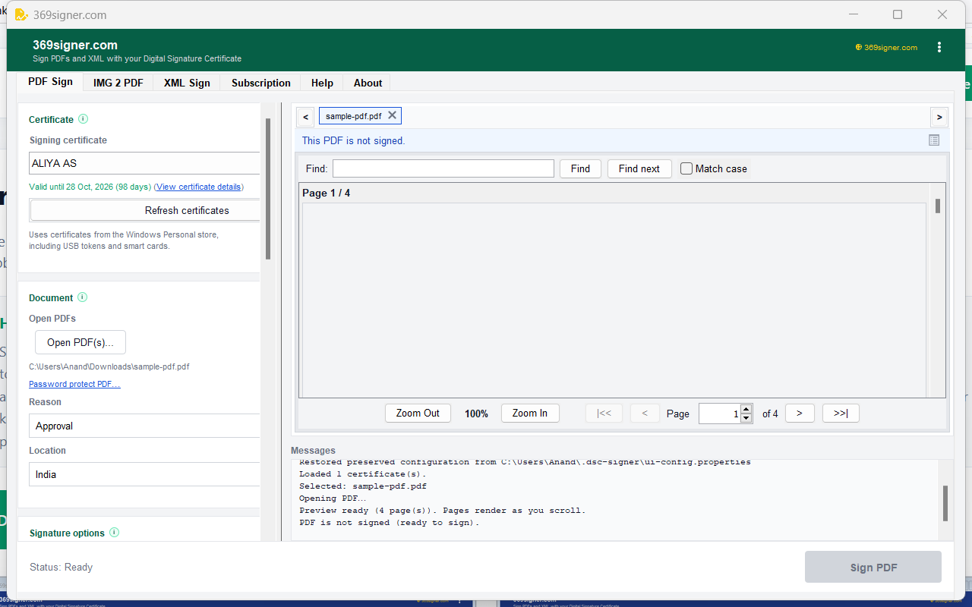Open the signature details panel icon
This screenshot has width=972, height=607.
point(934,140)
